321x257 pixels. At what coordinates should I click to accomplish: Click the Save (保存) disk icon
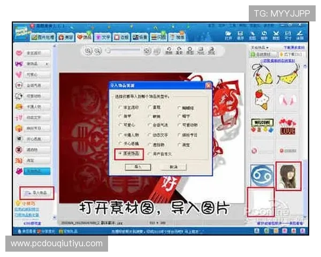click(240, 35)
